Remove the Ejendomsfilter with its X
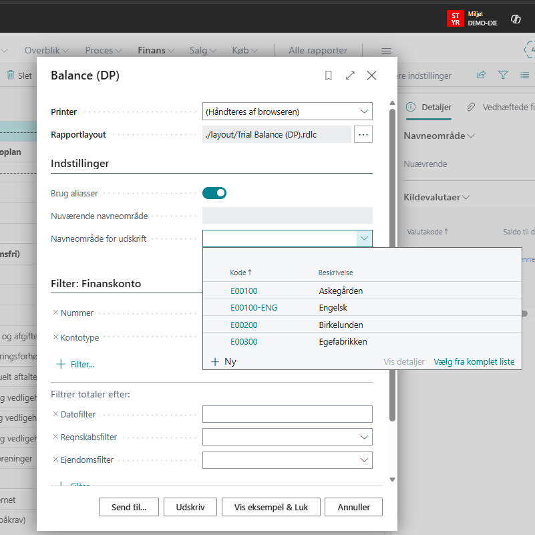 click(x=55, y=460)
